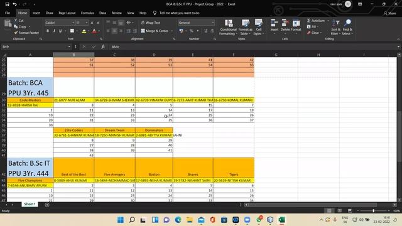
Task: Toggle Wrap Text
Action: coord(151,23)
